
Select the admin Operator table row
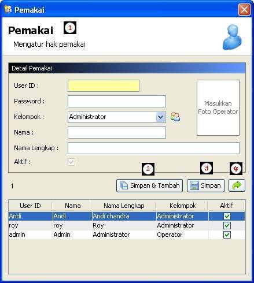[127, 234]
